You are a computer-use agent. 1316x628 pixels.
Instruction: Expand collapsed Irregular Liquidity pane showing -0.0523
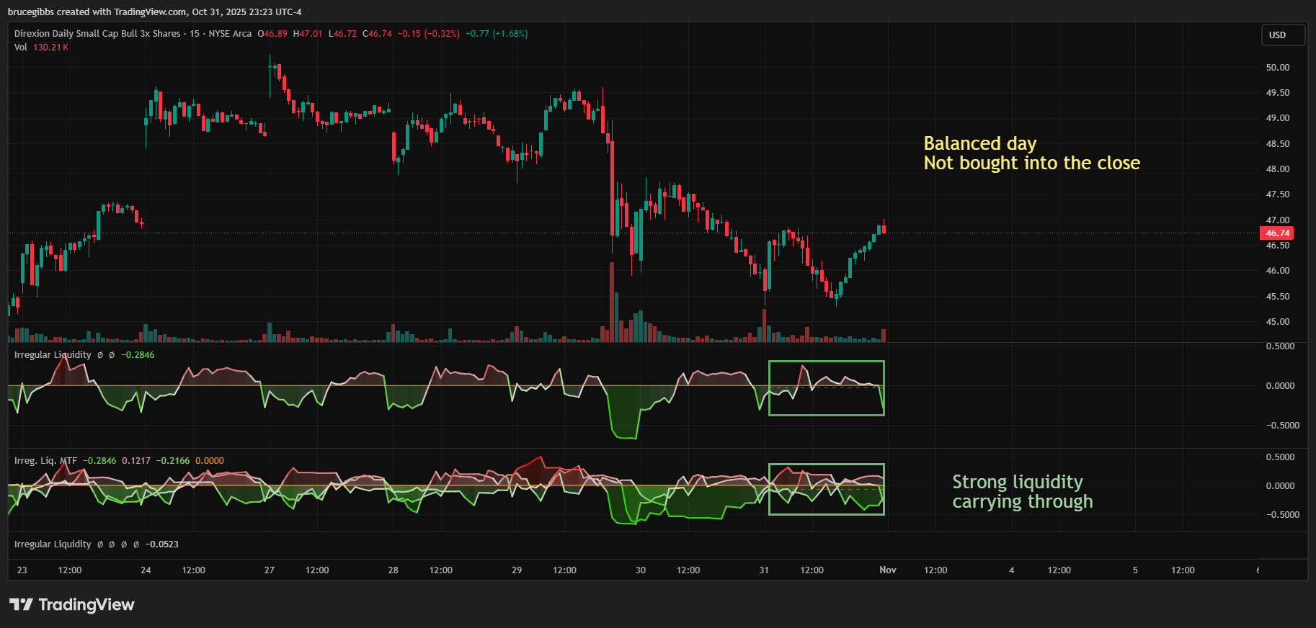pyautogui.click(x=53, y=544)
